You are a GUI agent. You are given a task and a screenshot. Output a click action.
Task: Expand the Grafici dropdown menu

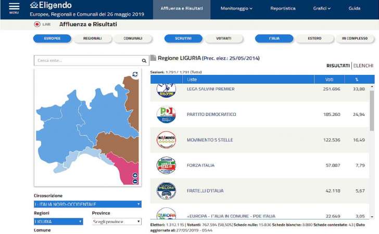tap(322, 8)
